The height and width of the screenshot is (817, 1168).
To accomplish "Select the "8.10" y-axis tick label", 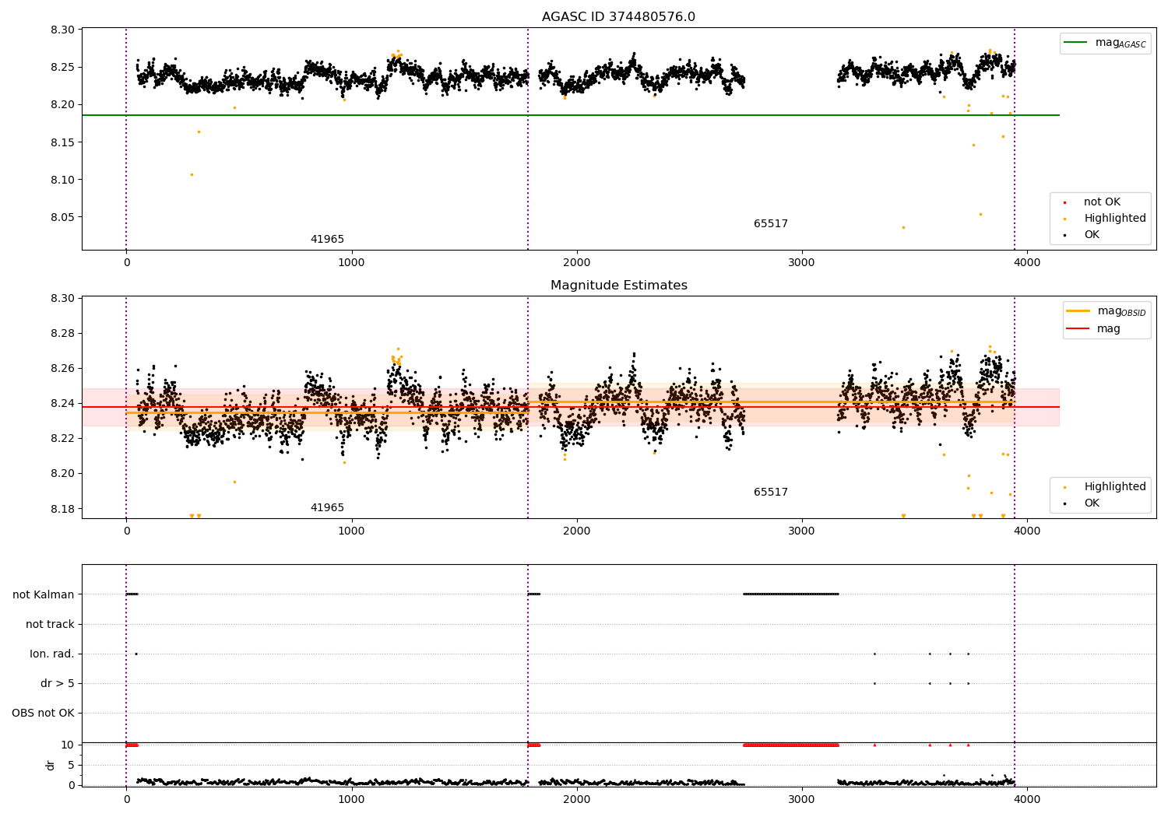I will (63, 180).
